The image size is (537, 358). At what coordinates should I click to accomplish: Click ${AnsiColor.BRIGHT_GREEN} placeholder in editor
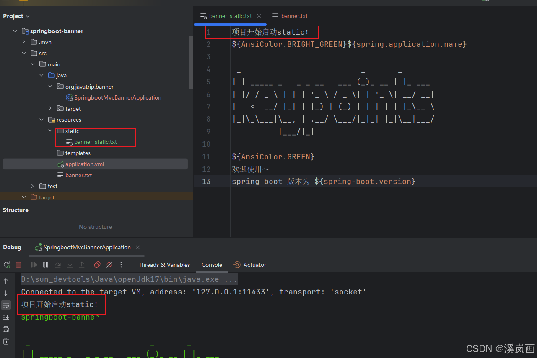tap(290, 44)
